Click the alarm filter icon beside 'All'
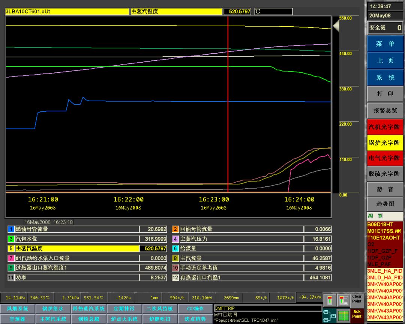405x324 pixels. 380,216
